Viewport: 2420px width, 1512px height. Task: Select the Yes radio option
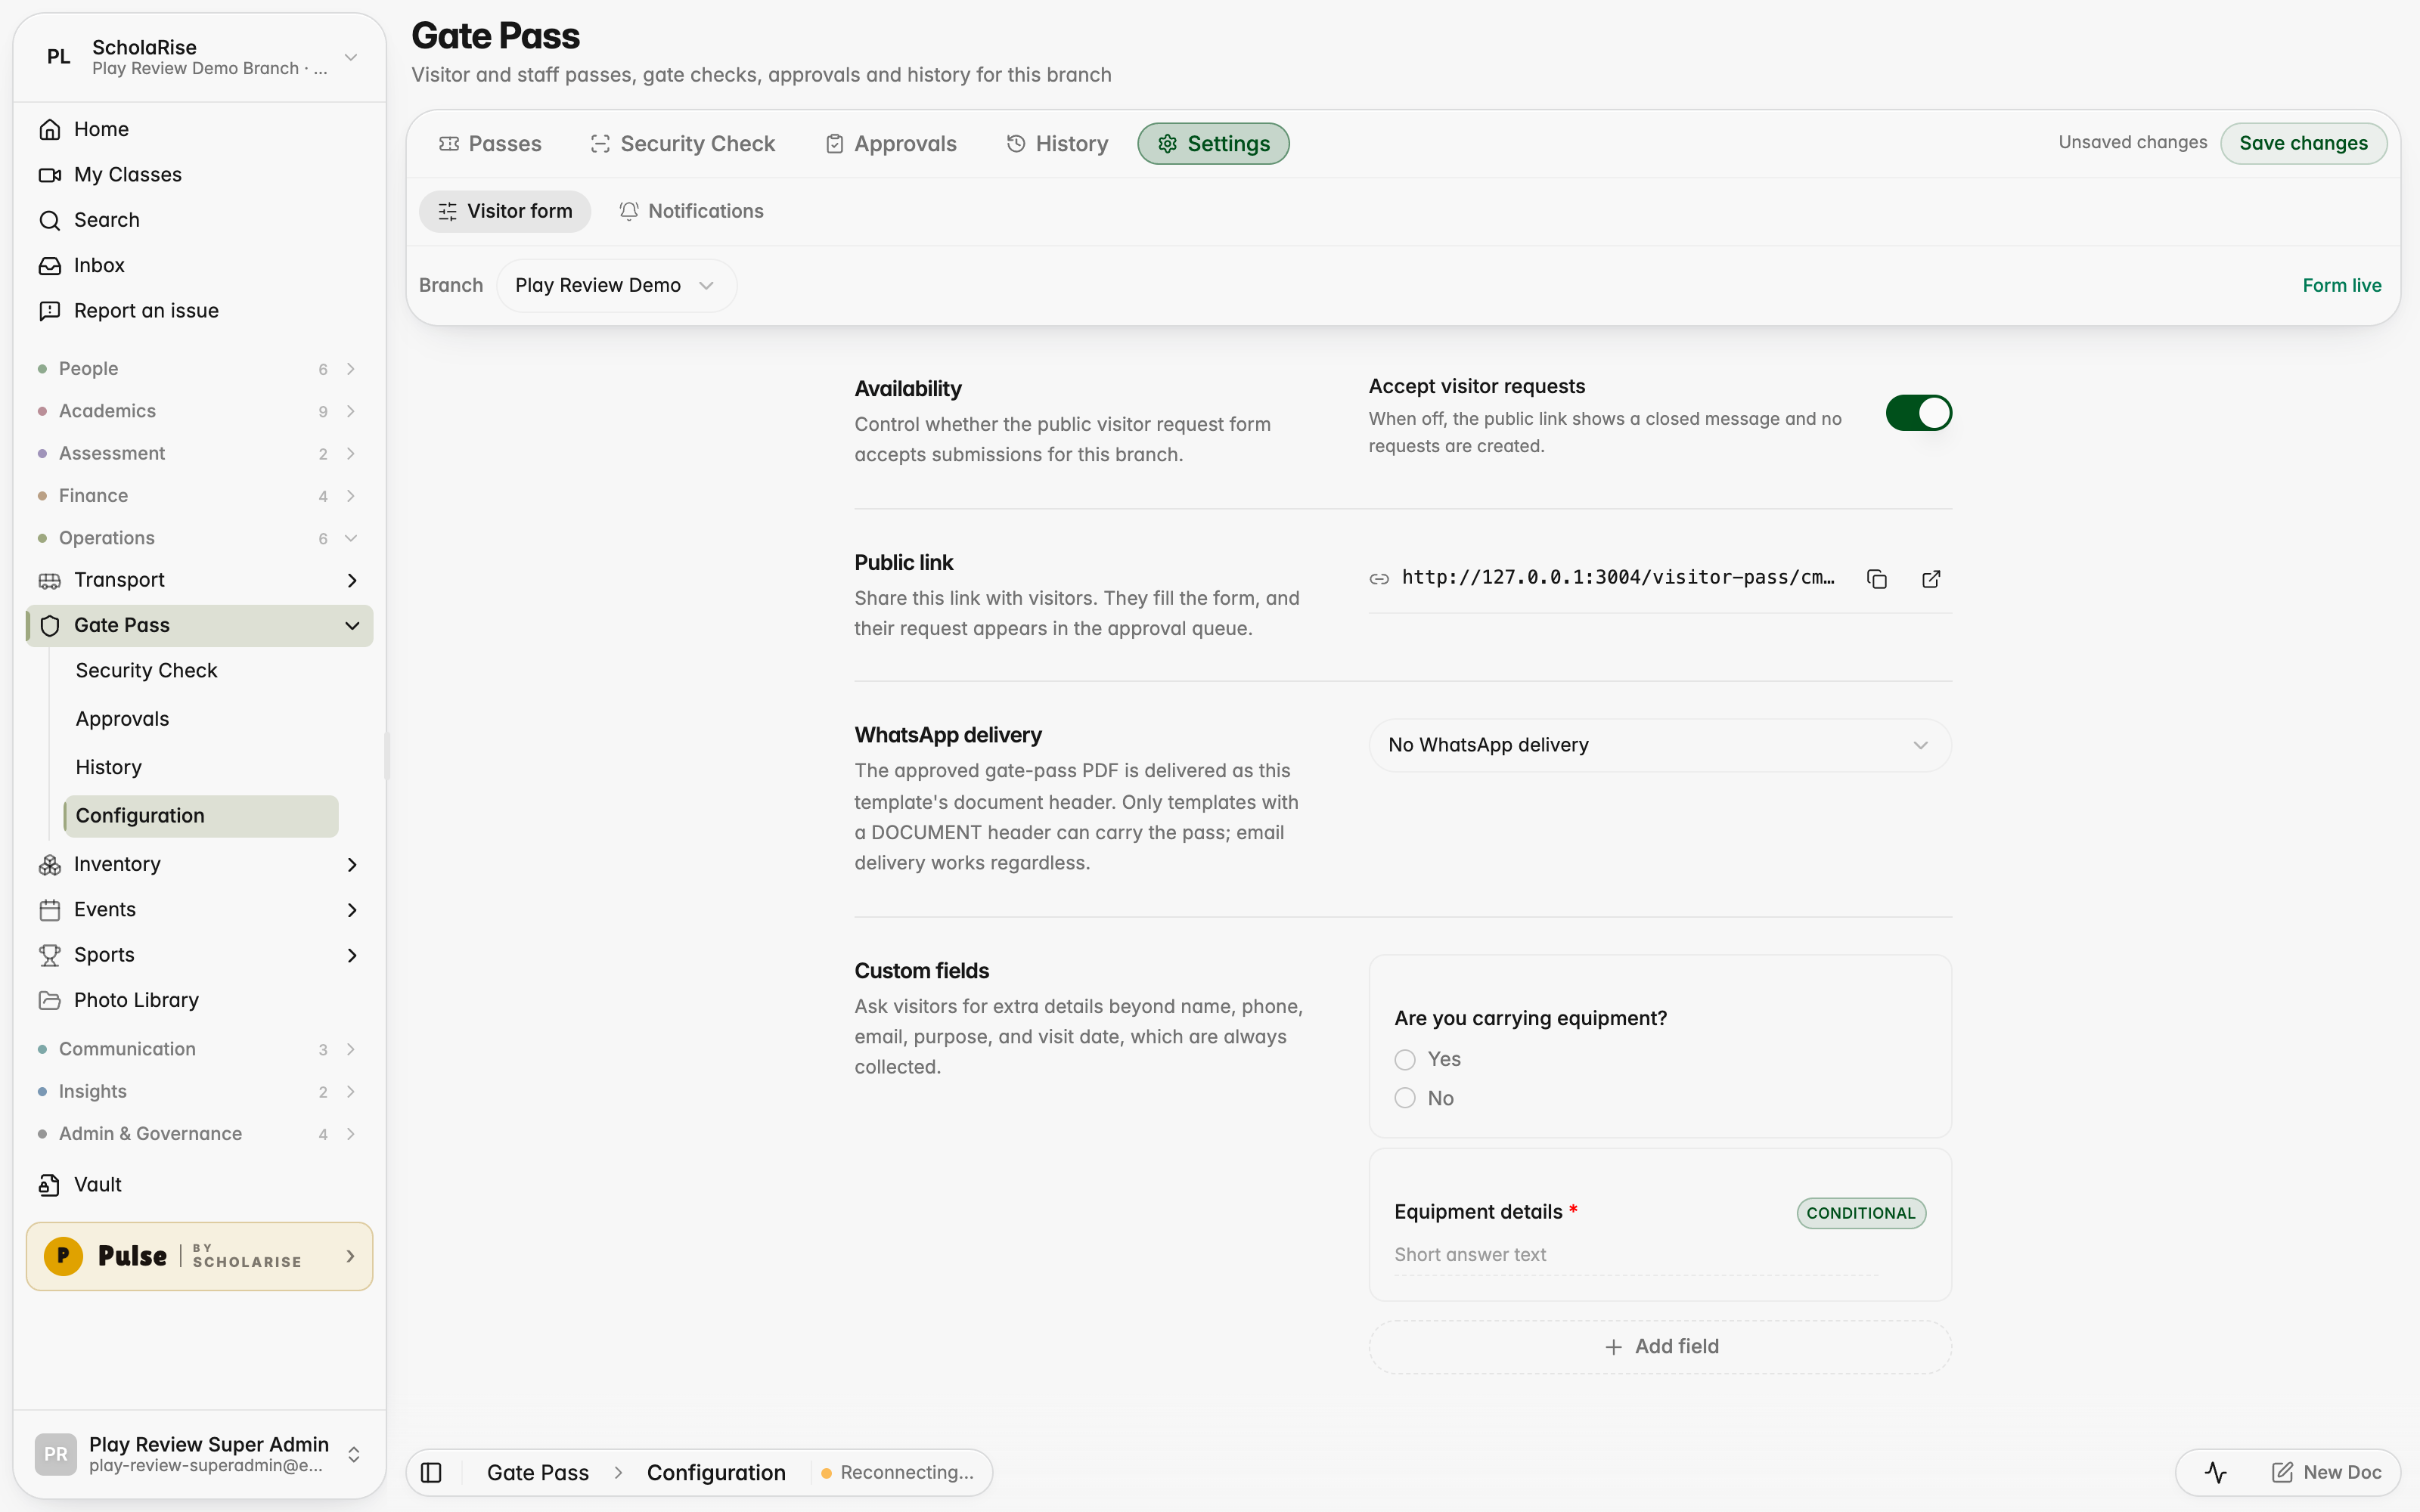point(1405,1059)
